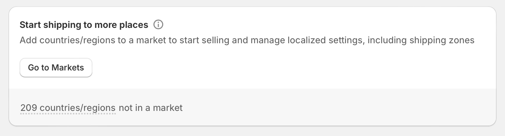Click the Add countries/regions description text

[247, 40]
